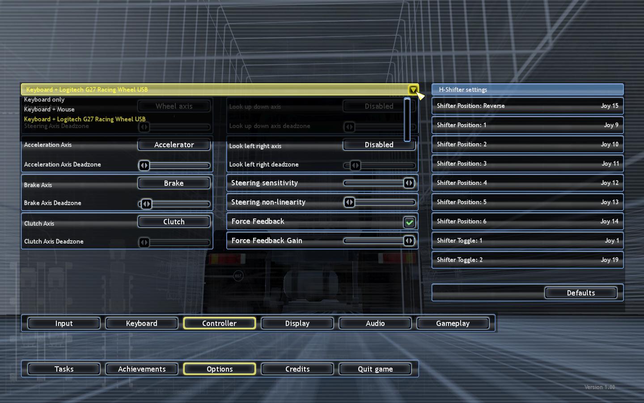The width and height of the screenshot is (644, 403).
Task: Click the Steering sensitivity slider handle
Action: (409, 183)
